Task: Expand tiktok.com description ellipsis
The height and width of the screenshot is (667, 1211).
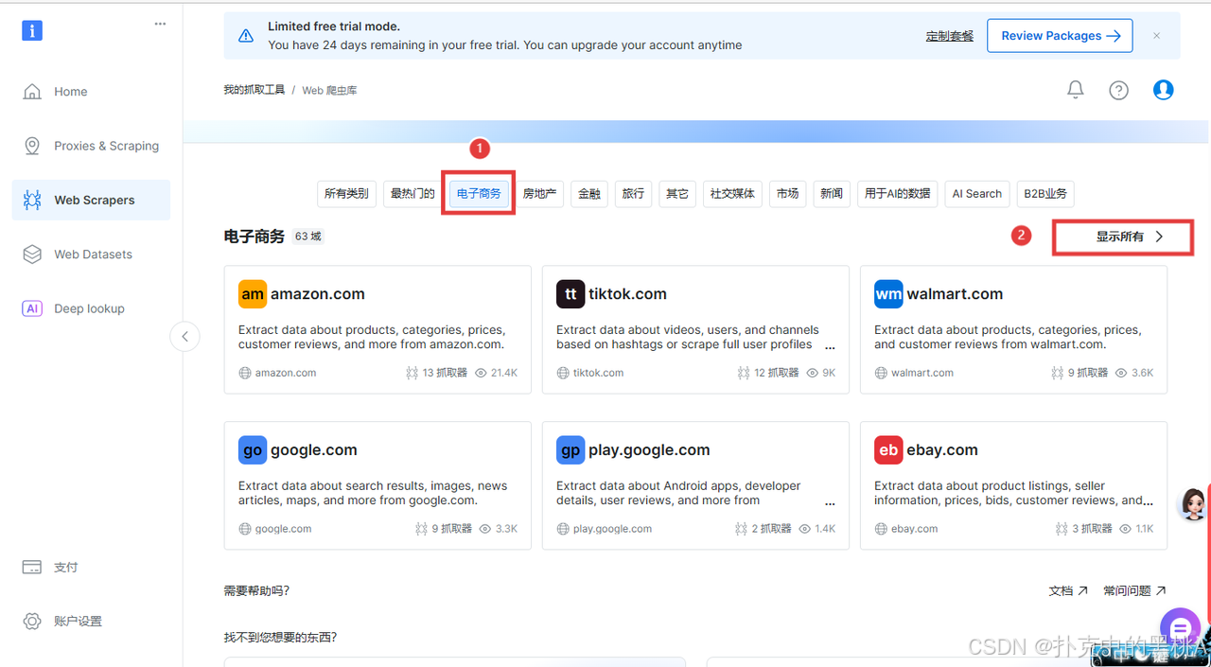Action: 830,347
